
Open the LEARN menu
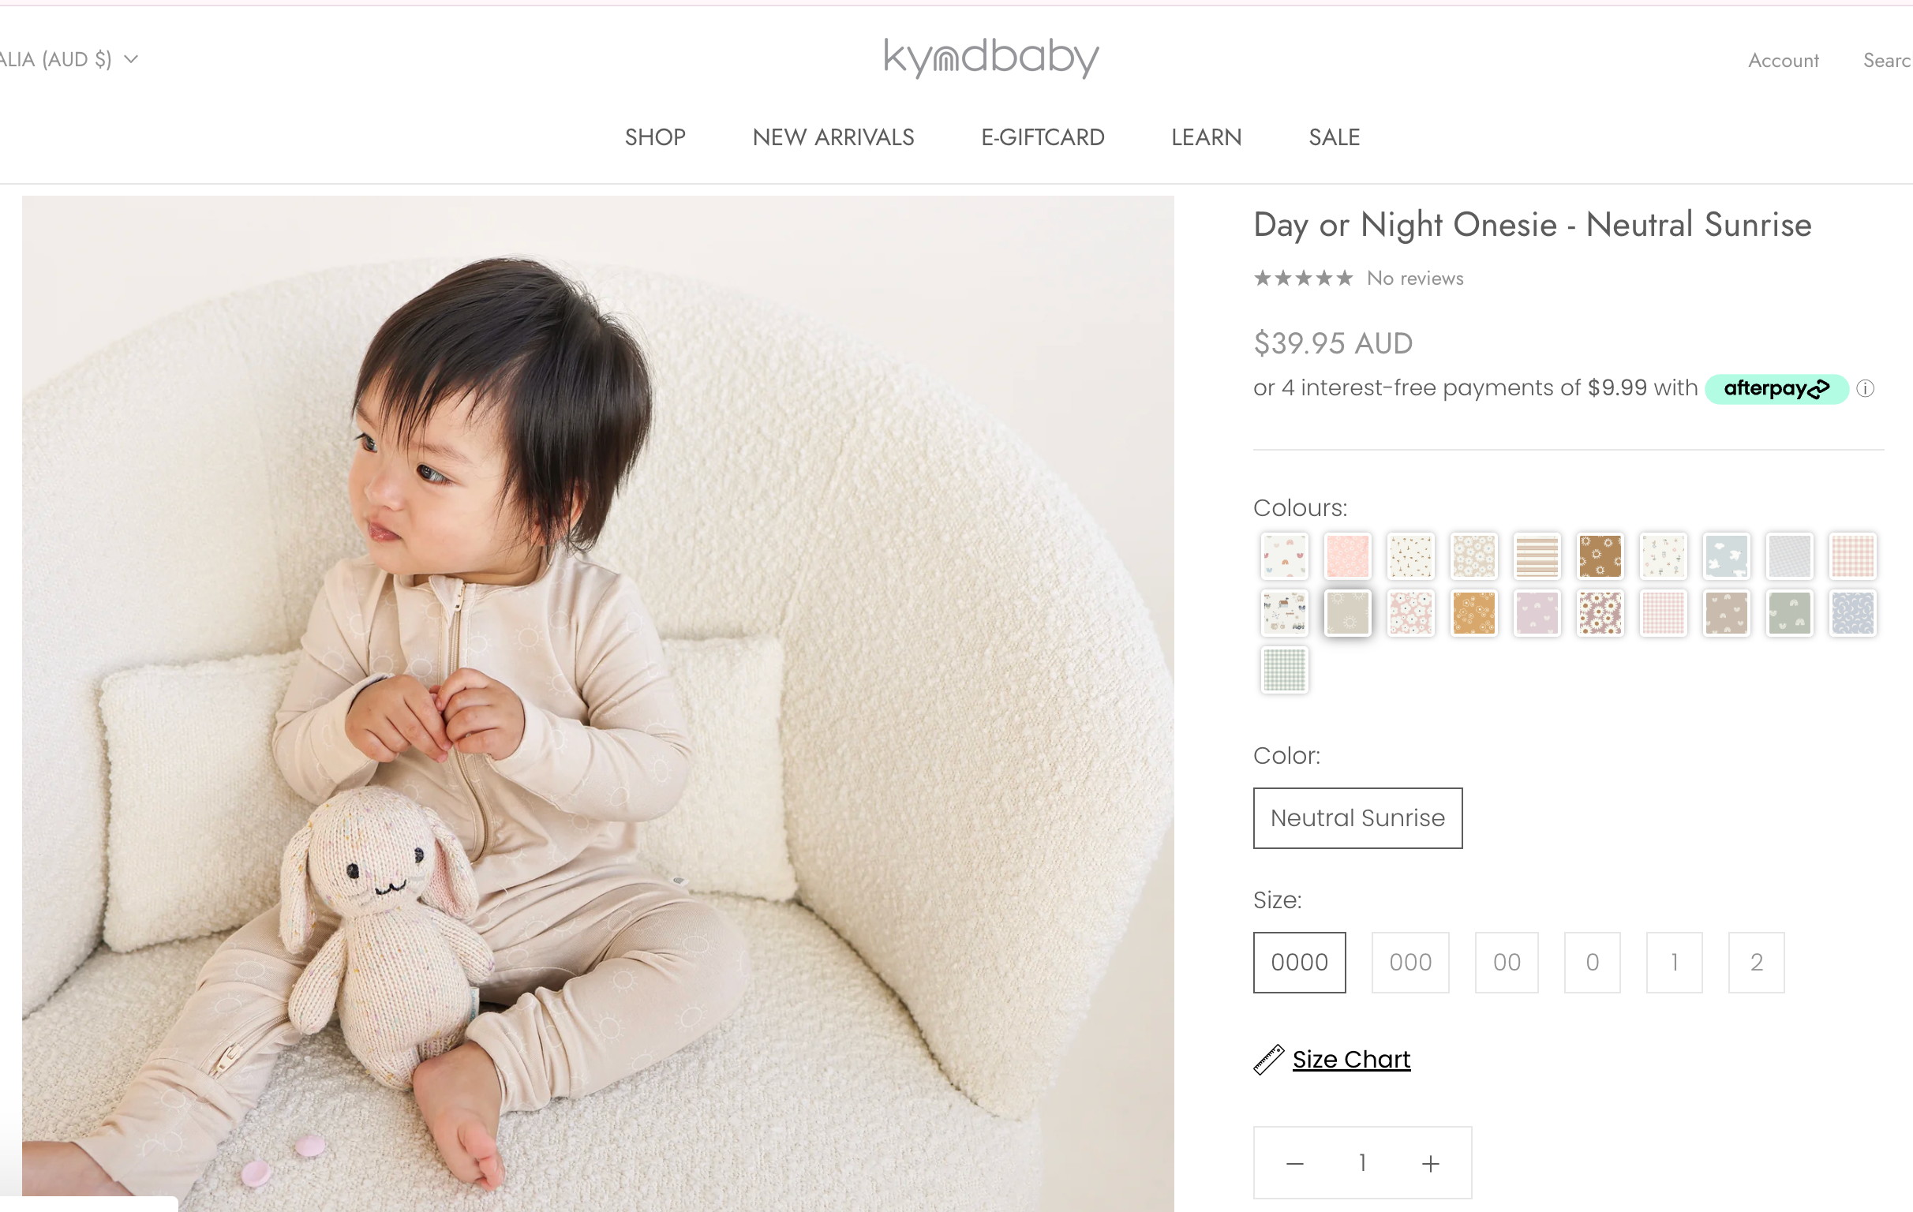[x=1206, y=137]
